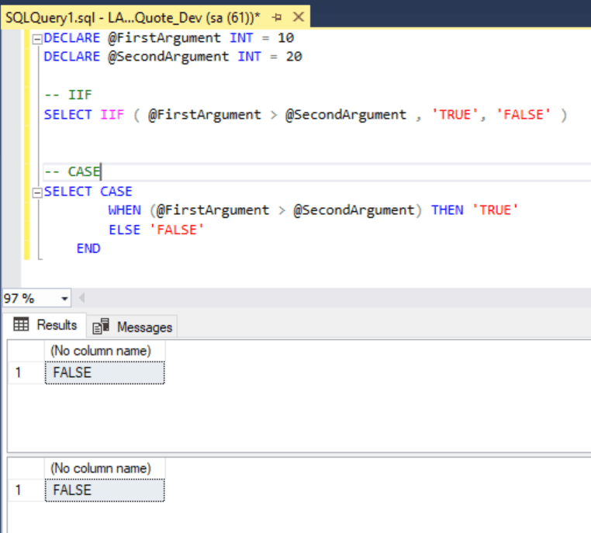Pin the SQLQuery1.sql tab
This screenshot has height=533, width=591.
(277, 17)
